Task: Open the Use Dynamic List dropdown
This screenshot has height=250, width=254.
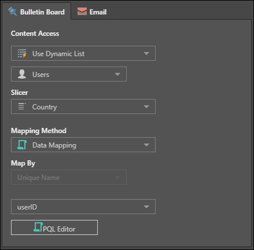Action: 83,53
